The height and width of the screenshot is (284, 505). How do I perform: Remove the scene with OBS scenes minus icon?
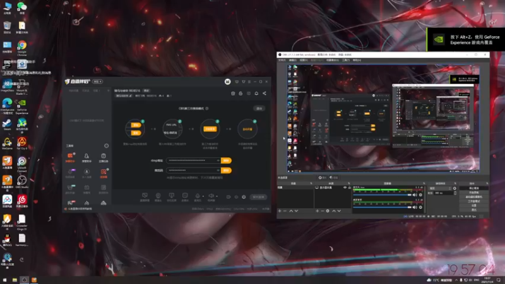285,211
